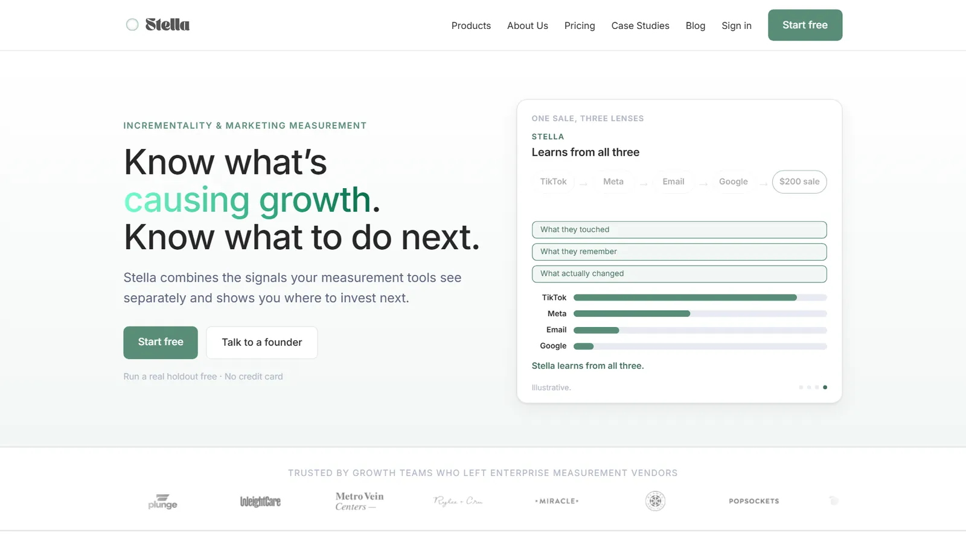966x543 pixels.
Task: Click 'Illustrative.' caption
Action: click(x=551, y=387)
